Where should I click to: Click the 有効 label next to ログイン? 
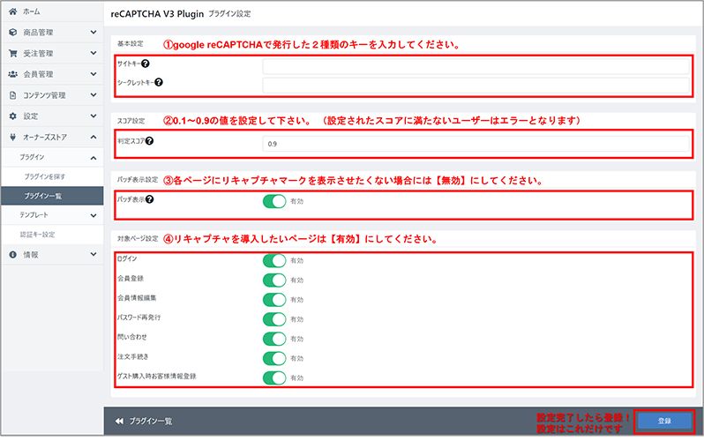click(296, 260)
